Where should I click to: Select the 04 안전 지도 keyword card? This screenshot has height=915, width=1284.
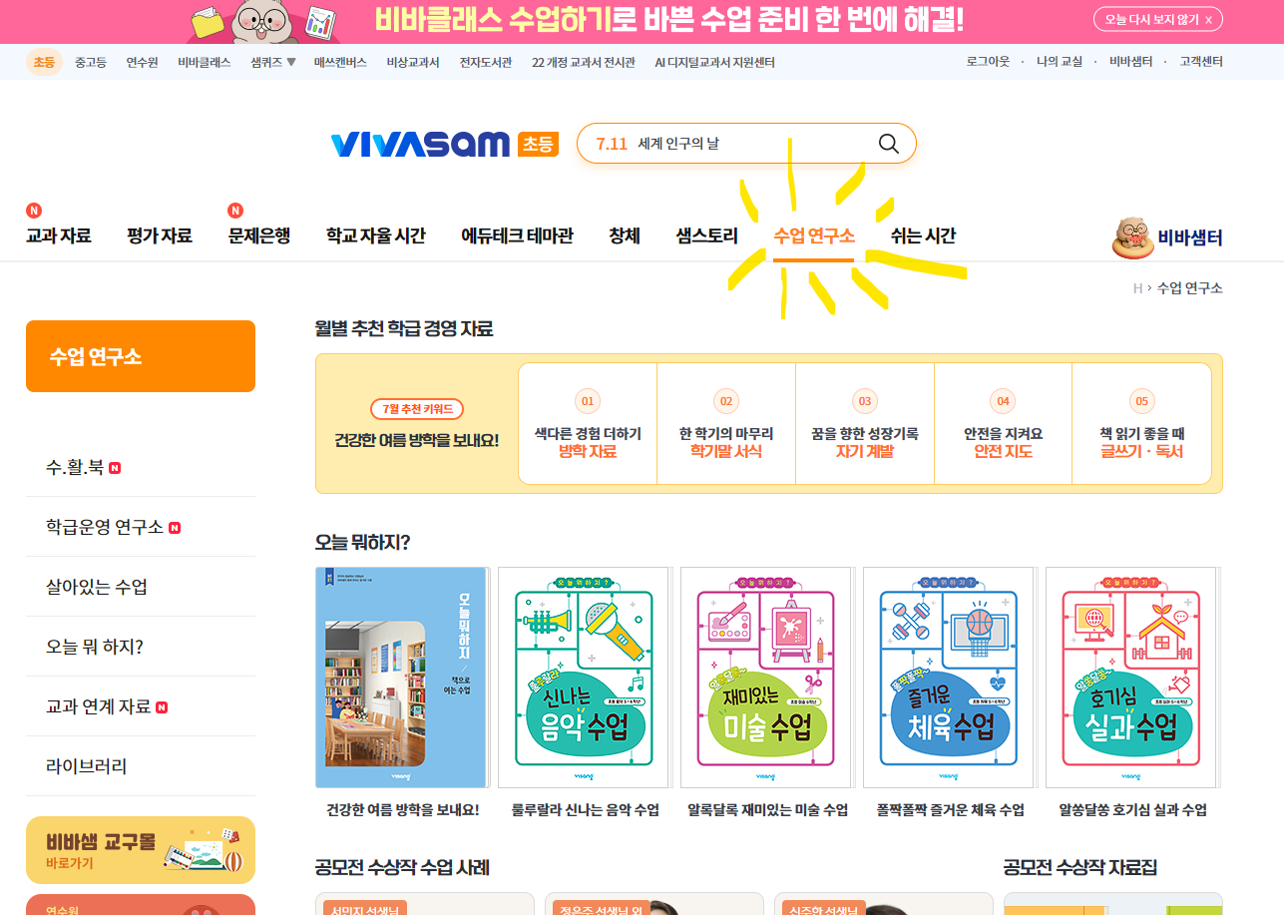pos(1003,424)
